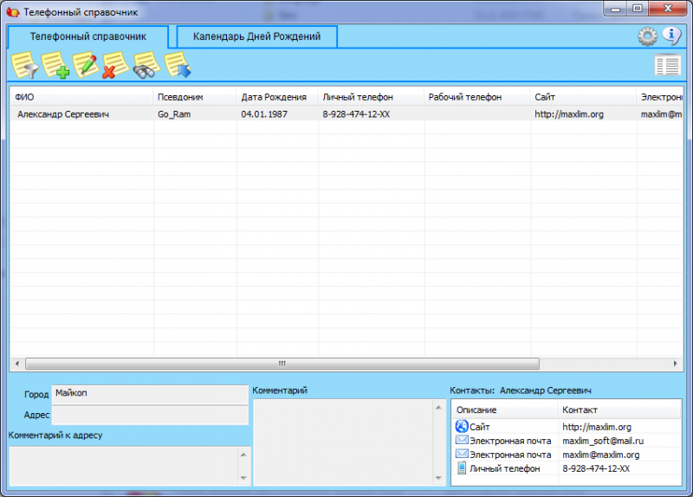Switch to the Телефонный справочник tab
The height and width of the screenshot is (497, 693).
[88, 36]
